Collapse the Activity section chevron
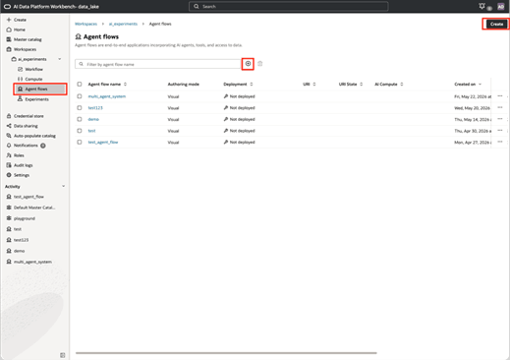510x360 pixels. pos(63,186)
